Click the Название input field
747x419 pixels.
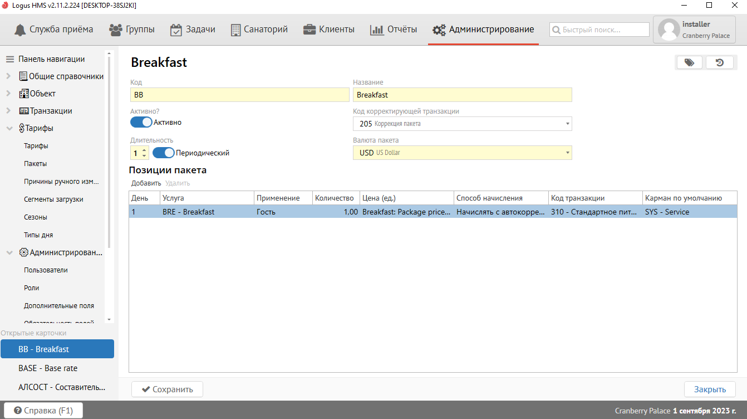pos(462,95)
